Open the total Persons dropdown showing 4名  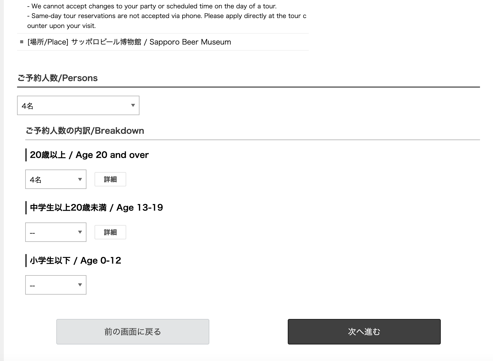(78, 105)
